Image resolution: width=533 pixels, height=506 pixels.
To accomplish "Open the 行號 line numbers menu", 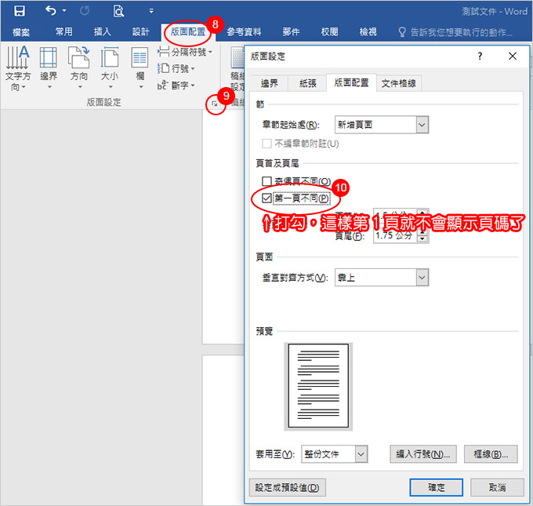I will [176, 68].
